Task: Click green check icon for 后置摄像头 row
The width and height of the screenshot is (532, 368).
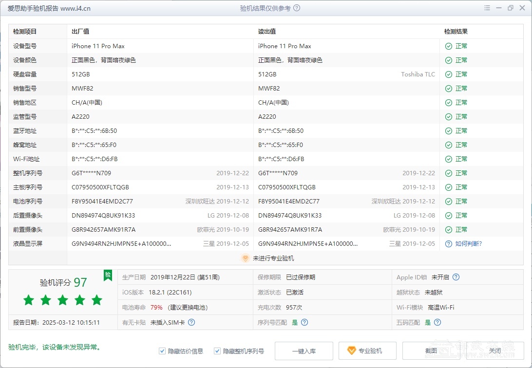Action: point(449,216)
